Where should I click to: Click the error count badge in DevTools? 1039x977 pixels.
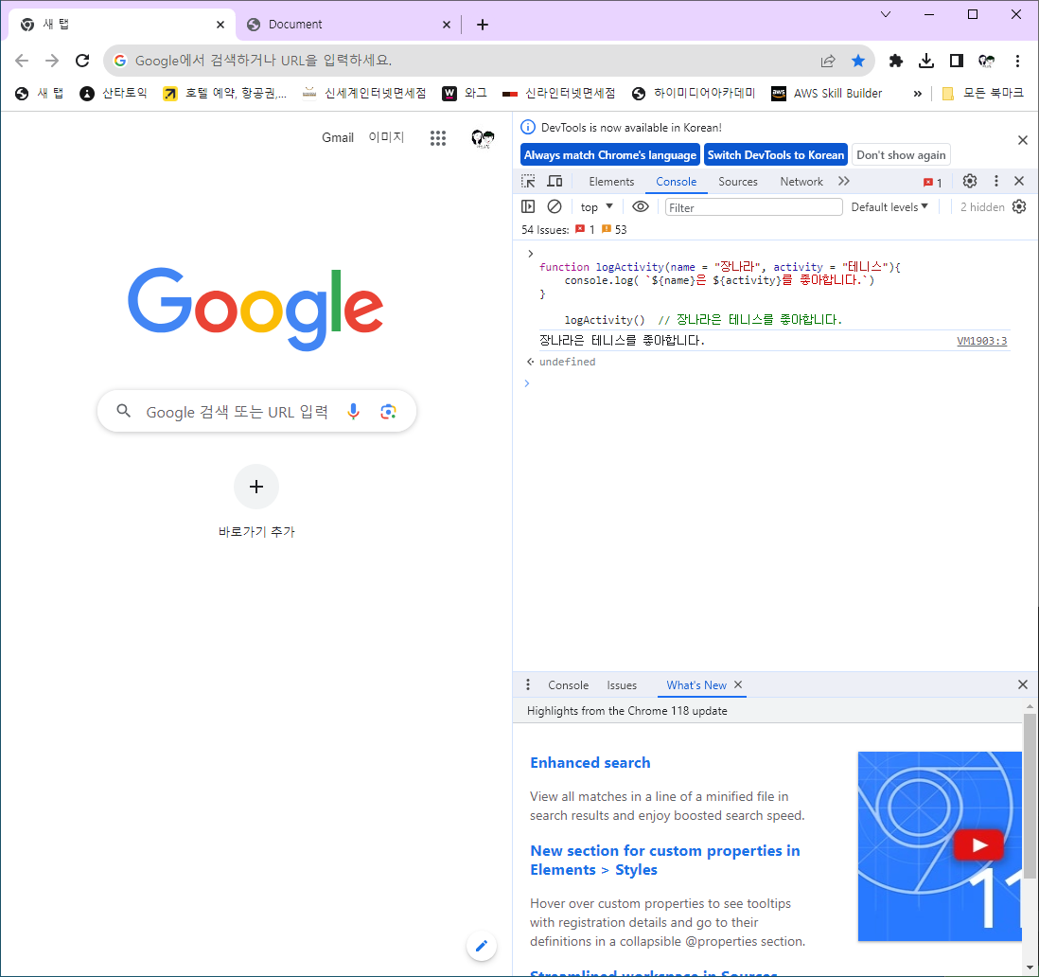[x=933, y=183]
